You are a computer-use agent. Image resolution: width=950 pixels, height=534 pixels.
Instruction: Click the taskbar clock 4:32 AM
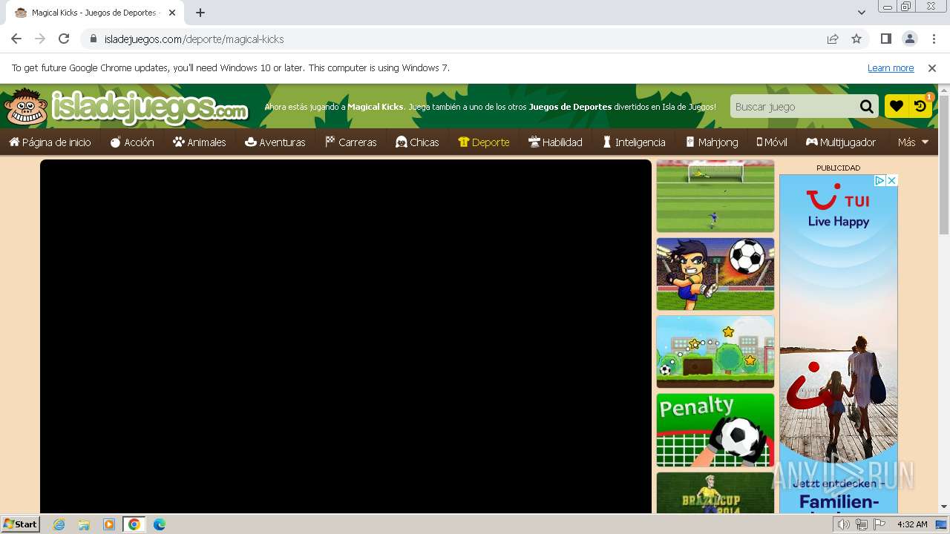click(912, 524)
